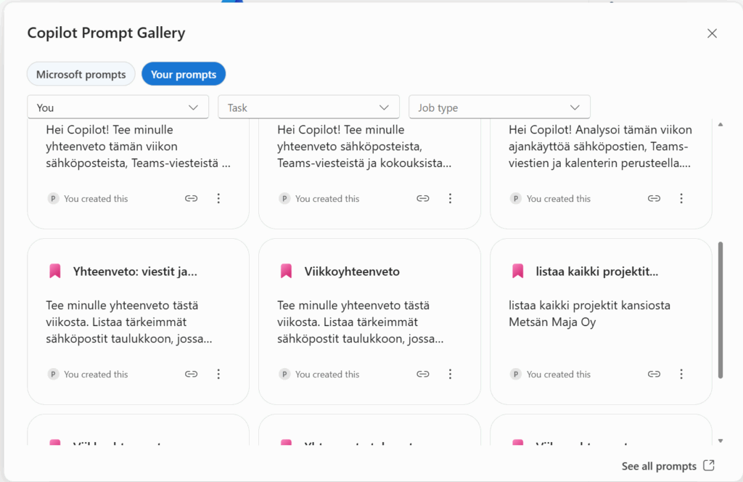Select the 'listaa kaikki projektit...' prompt title
Viewport: 743px width, 482px height.
tap(597, 271)
